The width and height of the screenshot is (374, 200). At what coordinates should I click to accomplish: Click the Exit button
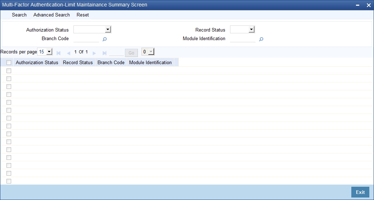(x=360, y=192)
